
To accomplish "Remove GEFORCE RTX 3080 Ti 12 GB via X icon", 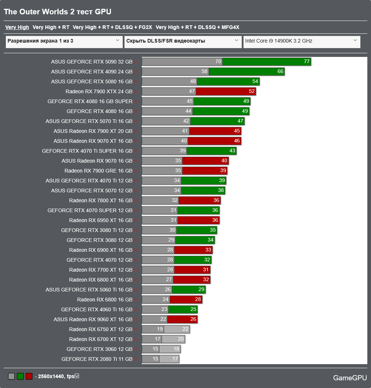I will (136, 230).
